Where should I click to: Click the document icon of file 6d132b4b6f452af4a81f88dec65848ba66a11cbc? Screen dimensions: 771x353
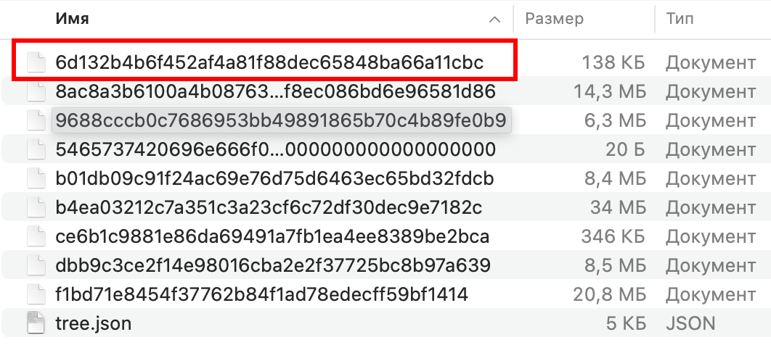(x=36, y=63)
